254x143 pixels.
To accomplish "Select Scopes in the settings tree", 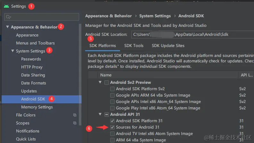I will [23, 123].
